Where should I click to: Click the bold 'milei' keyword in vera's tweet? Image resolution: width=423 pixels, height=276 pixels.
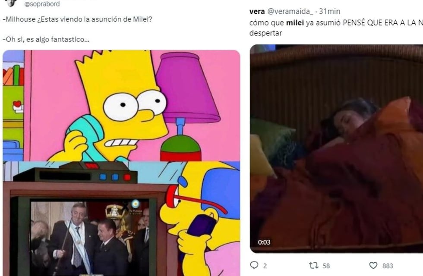295,23
